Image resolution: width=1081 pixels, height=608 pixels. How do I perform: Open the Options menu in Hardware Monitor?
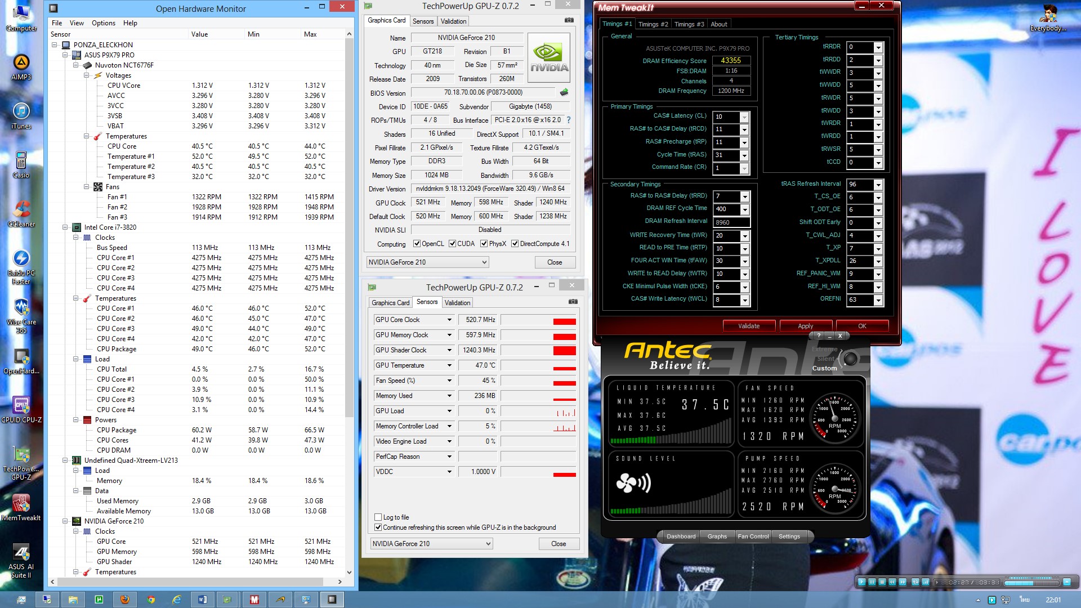point(104,23)
